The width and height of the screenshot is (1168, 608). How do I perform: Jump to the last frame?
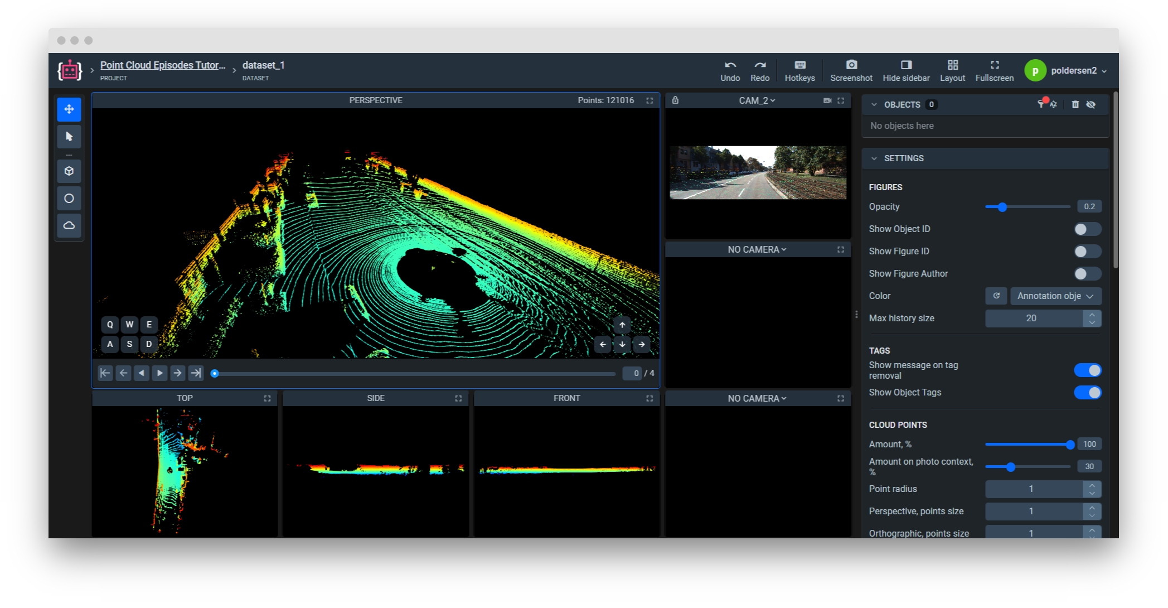(x=196, y=373)
